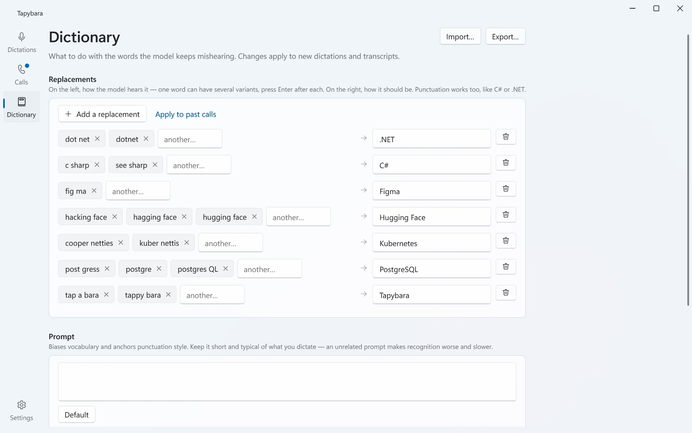
Task: Delete the PostgreSQL replacement row
Action: pyautogui.click(x=506, y=267)
